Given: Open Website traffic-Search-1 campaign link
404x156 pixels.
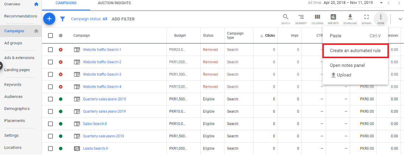Looking at the screenshot, I should tap(102, 50).
